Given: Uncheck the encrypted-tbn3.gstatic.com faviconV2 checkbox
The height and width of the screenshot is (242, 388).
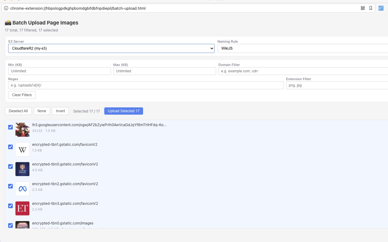Looking at the screenshot, I should 10,206.
